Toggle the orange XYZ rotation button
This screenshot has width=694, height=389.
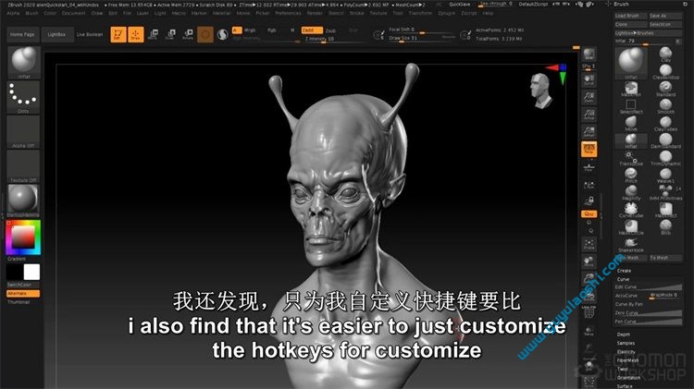(589, 214)
